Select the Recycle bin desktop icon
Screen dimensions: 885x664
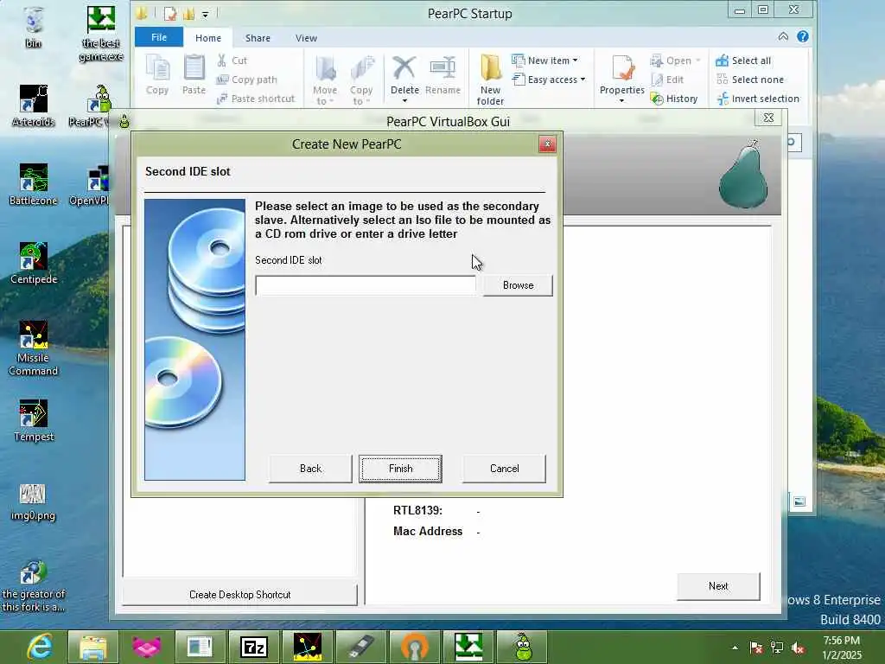(x=34, y=27)
